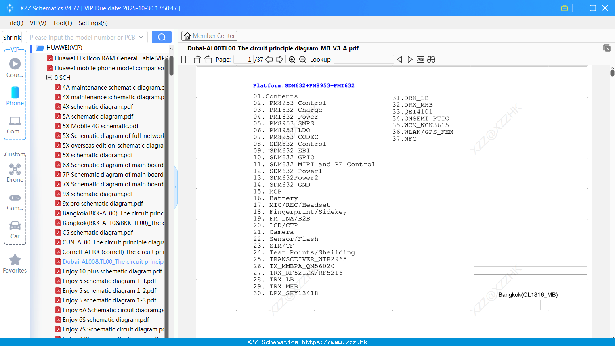
Task: Click the yellow toolbox title bar icon
Action: (x=565, y=8)
